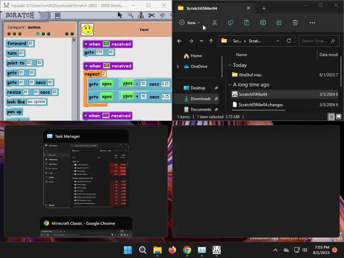Select the scissors cut tool in Scratch
Image resolution: width=344 pixels, height=258 pixels.
(x=152, y=15)
